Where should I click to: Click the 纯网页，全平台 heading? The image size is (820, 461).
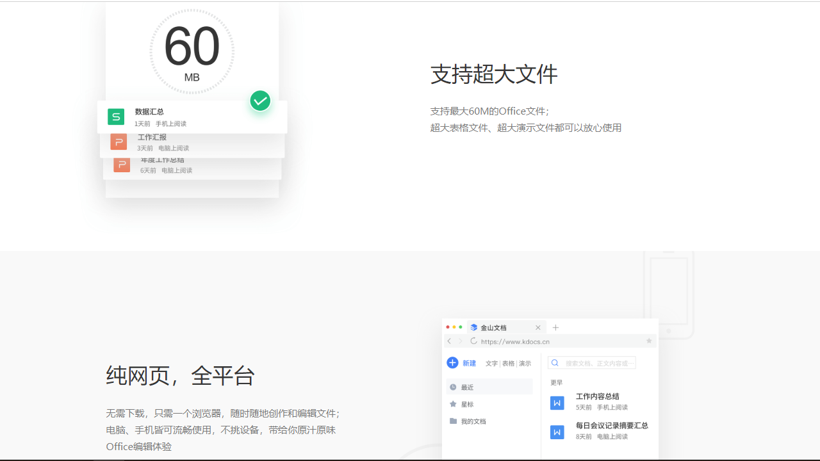coord(181,375)
